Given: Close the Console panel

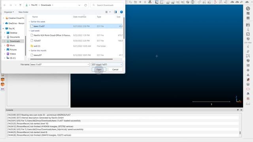Looking at the screenshot, I should 241,110.
